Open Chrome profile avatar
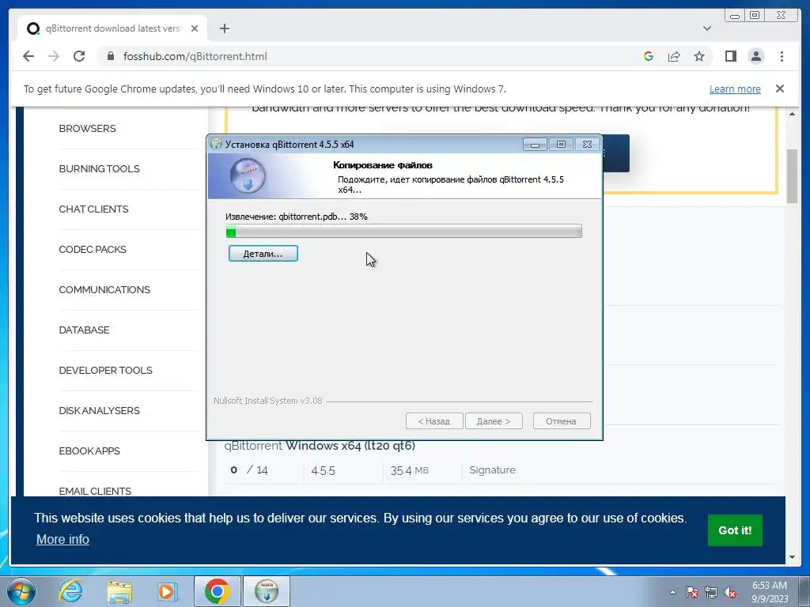The width and height of the screenshot is (810, 607). [x=755, y=56]
